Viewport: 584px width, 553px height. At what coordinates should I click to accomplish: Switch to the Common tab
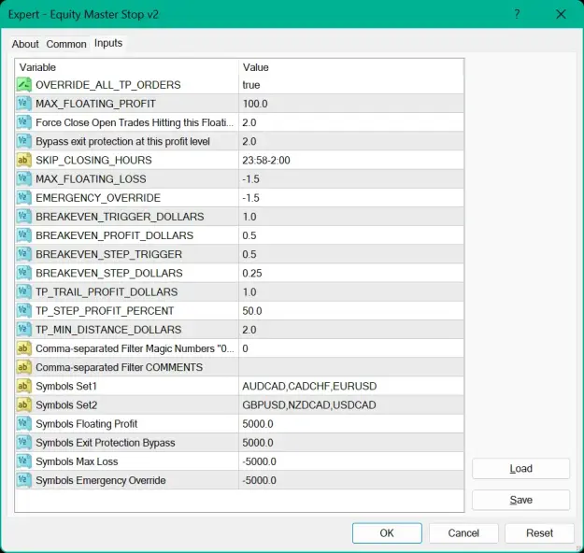coord(66,44)
